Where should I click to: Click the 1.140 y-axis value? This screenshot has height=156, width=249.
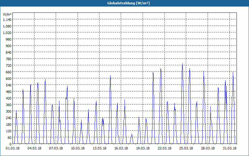pyautogui.click(x=7, y=20)
